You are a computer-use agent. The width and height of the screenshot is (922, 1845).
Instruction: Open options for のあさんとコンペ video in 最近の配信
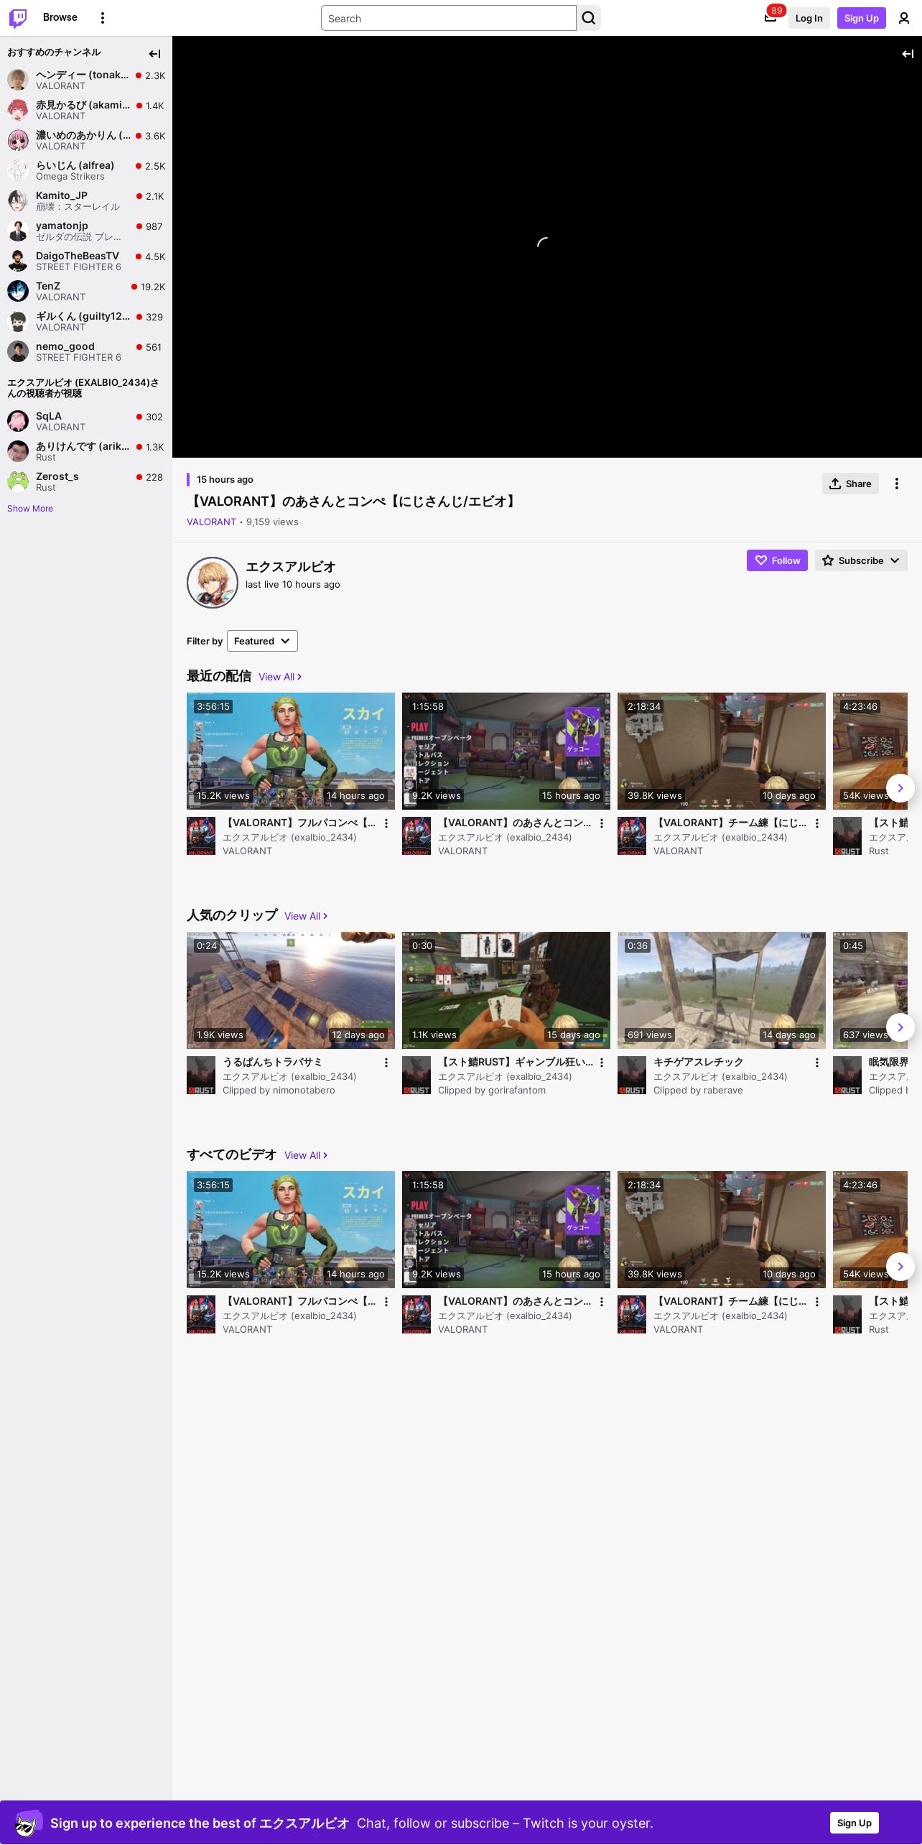pyautogui.click(x=602, y=823)
